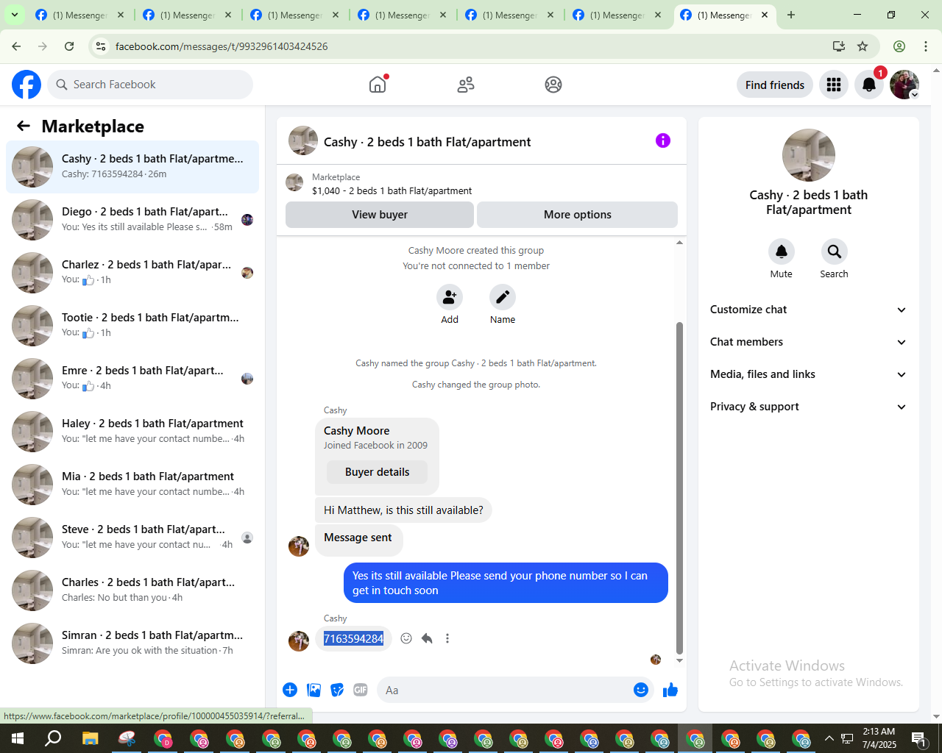
Task: Open Charles 2 beds 1 bath conversation
Action: (x=132, y=590)
